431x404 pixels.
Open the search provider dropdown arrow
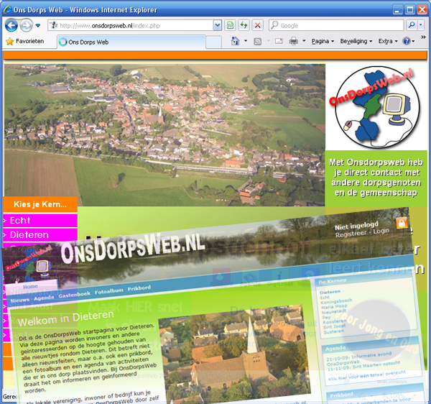click(x=420, y=25)
